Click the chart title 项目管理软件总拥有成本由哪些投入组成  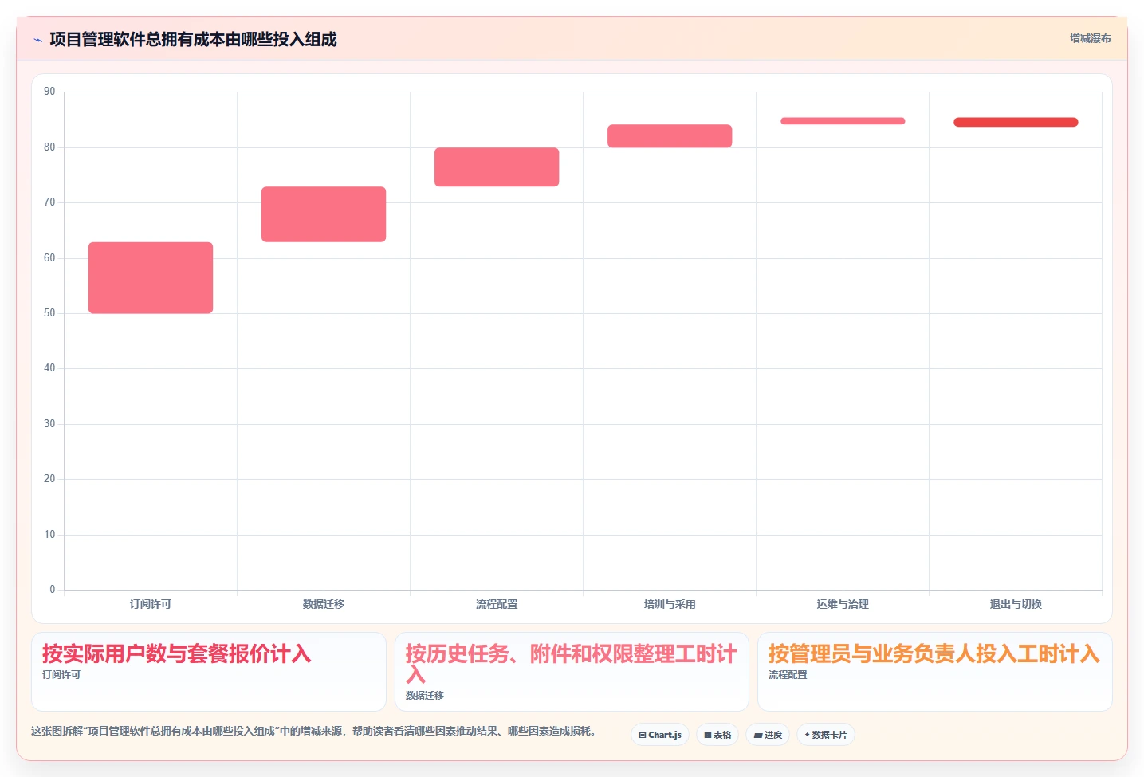tap(193, 40)
